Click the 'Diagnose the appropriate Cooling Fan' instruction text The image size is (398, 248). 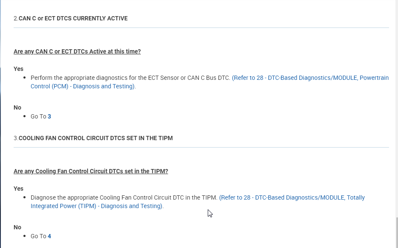coord(124,198)
